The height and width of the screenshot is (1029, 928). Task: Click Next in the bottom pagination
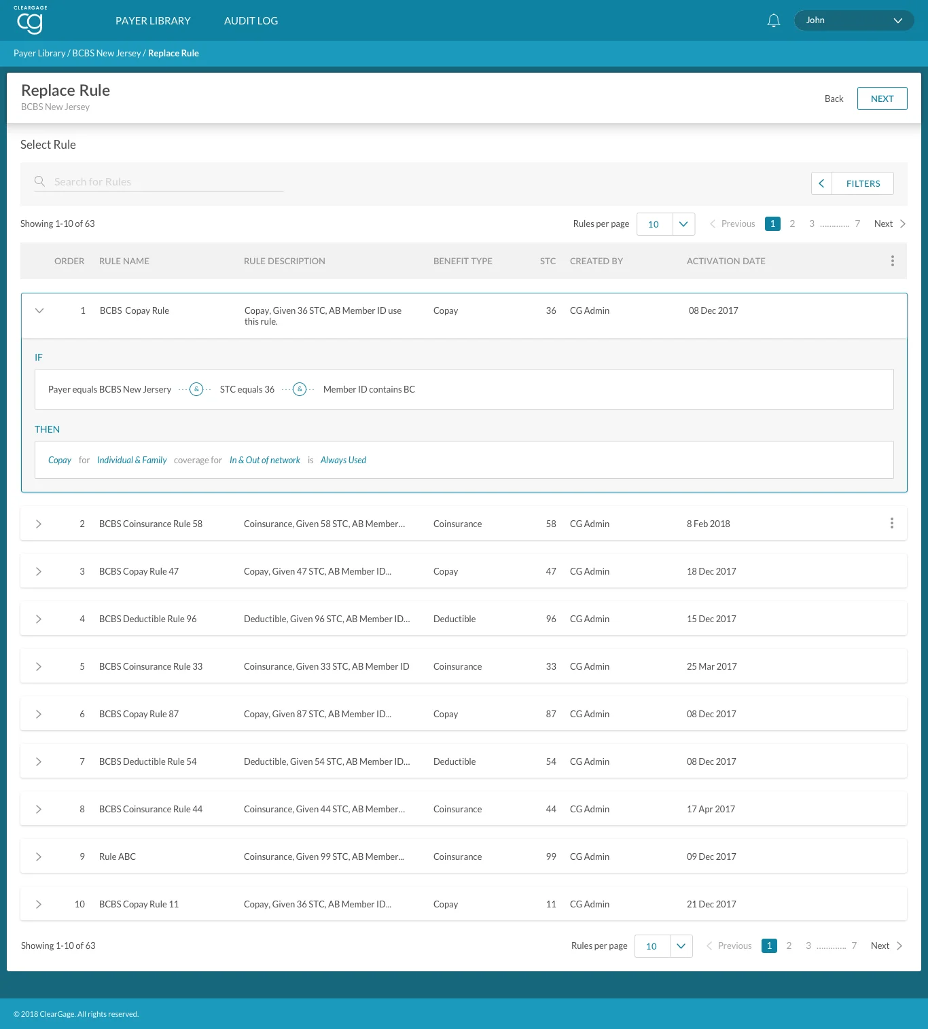887,945
